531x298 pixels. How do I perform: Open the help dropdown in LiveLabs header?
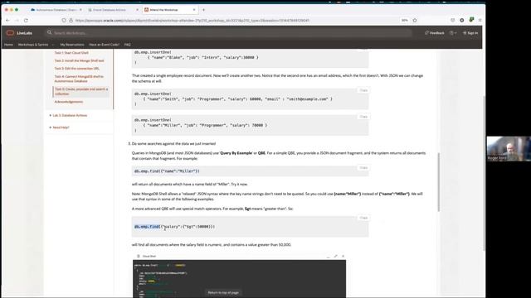(453, 33)
